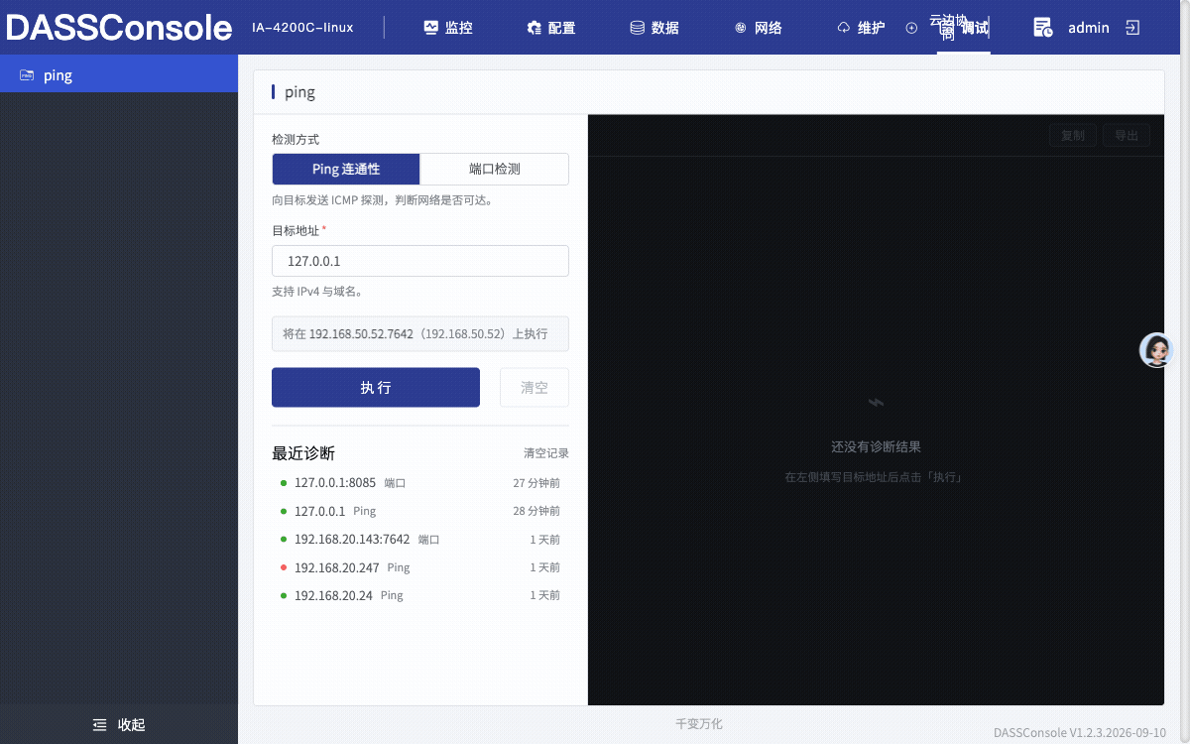This screenshot has height=744, width=1190.
Task: Collapse the sidebar with 收起
Action: (119, 725)
